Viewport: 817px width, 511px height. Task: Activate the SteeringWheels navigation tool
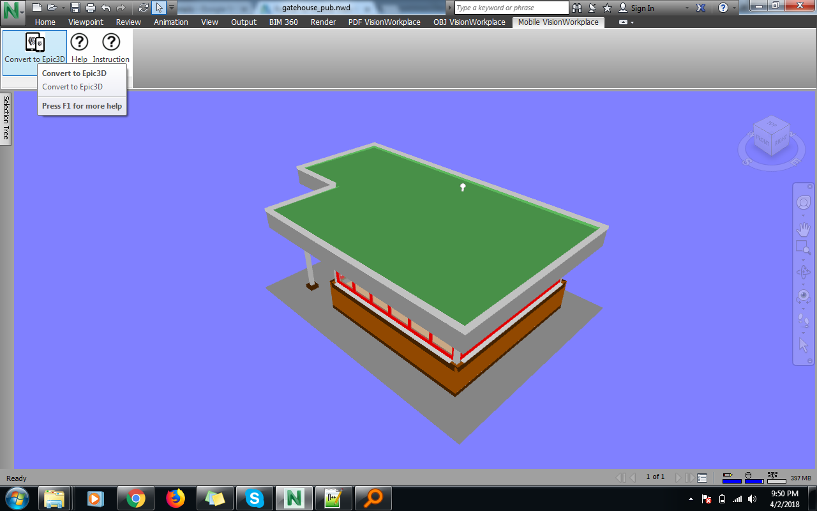(804, 203)
